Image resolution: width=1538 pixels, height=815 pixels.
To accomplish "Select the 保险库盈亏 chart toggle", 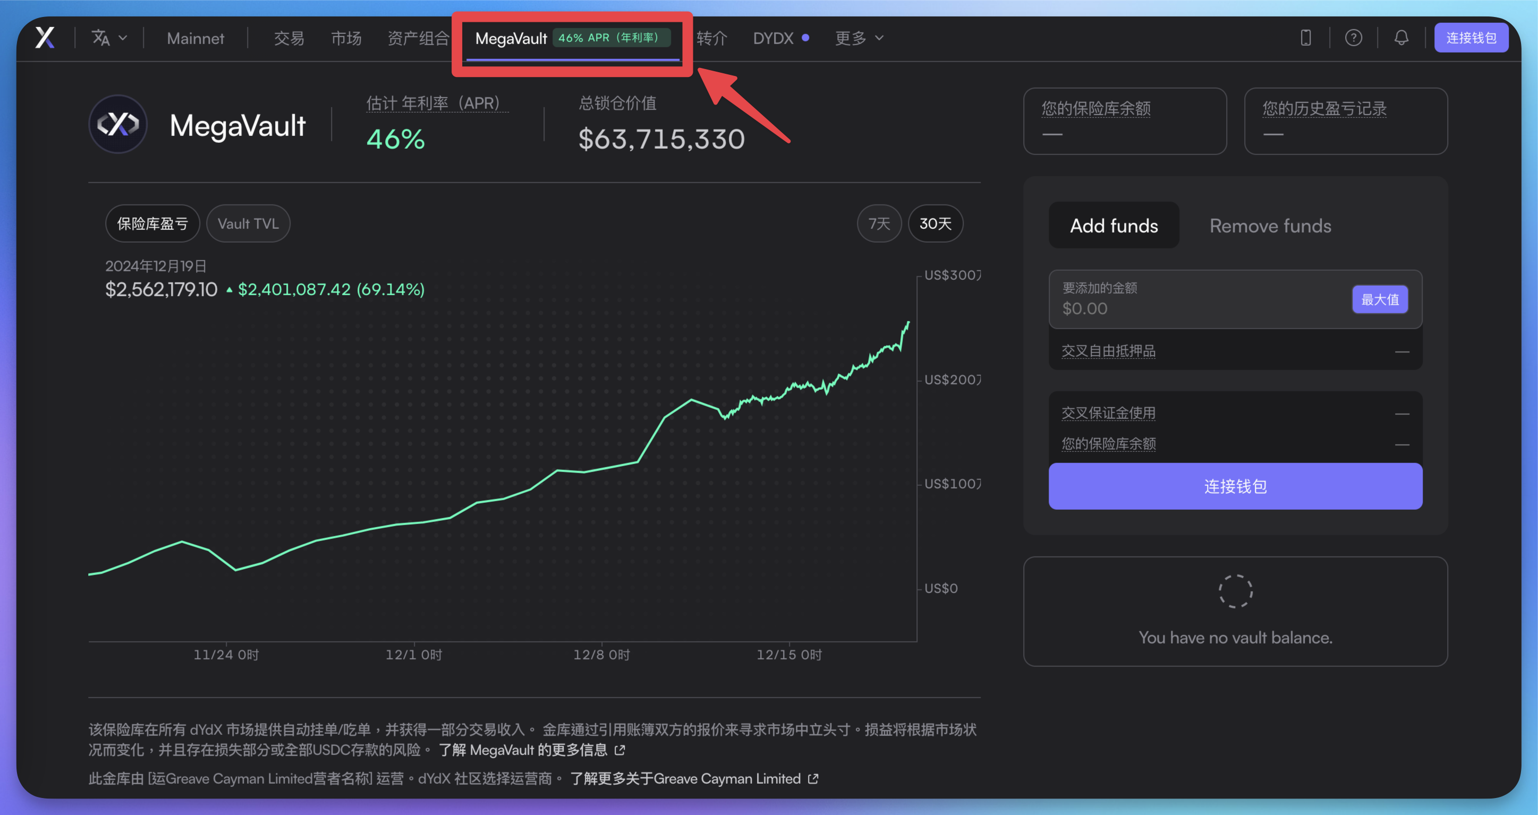I will pyautogui.click(x=152, y=224).
